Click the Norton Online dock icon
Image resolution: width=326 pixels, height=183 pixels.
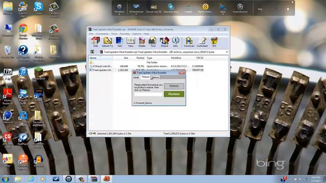(205, 8)
